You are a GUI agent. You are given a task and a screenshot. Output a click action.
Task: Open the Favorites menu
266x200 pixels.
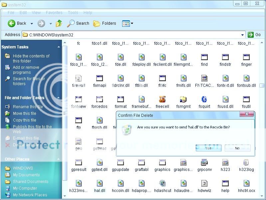tap(54, 13)
